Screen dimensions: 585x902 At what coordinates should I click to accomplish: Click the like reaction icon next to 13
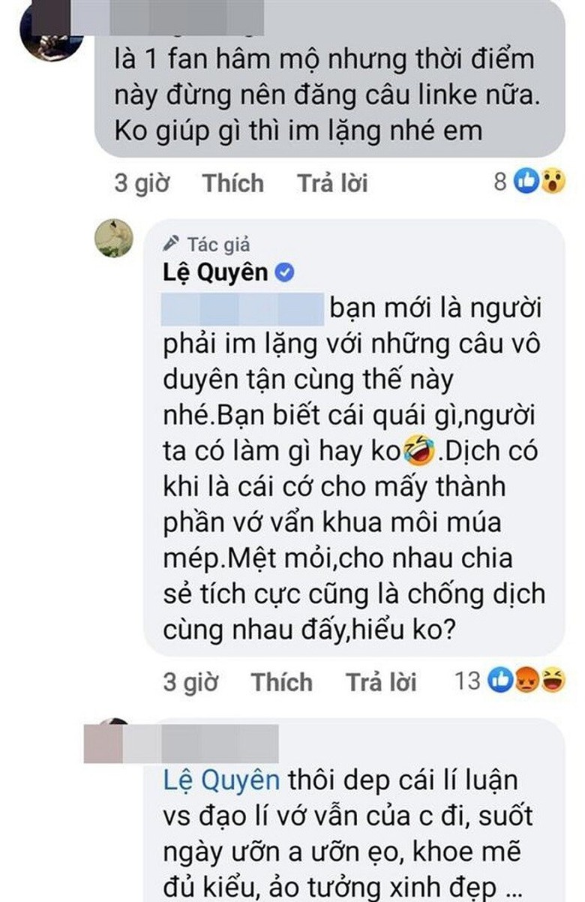pos(499,681)
